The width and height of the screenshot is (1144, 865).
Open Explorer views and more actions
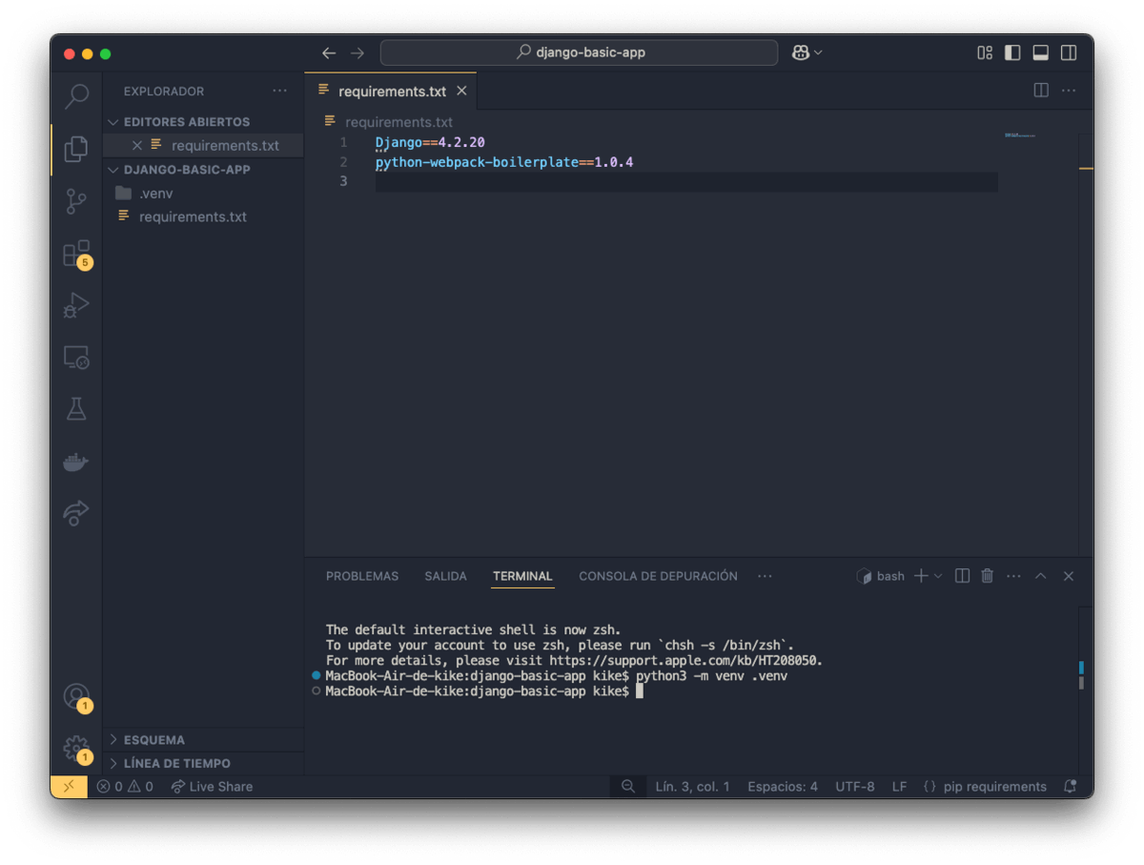[279, 91]
